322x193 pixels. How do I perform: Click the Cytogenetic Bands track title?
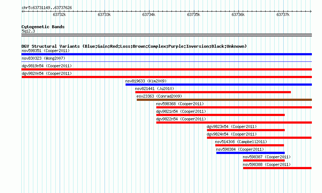click(43, 27)
